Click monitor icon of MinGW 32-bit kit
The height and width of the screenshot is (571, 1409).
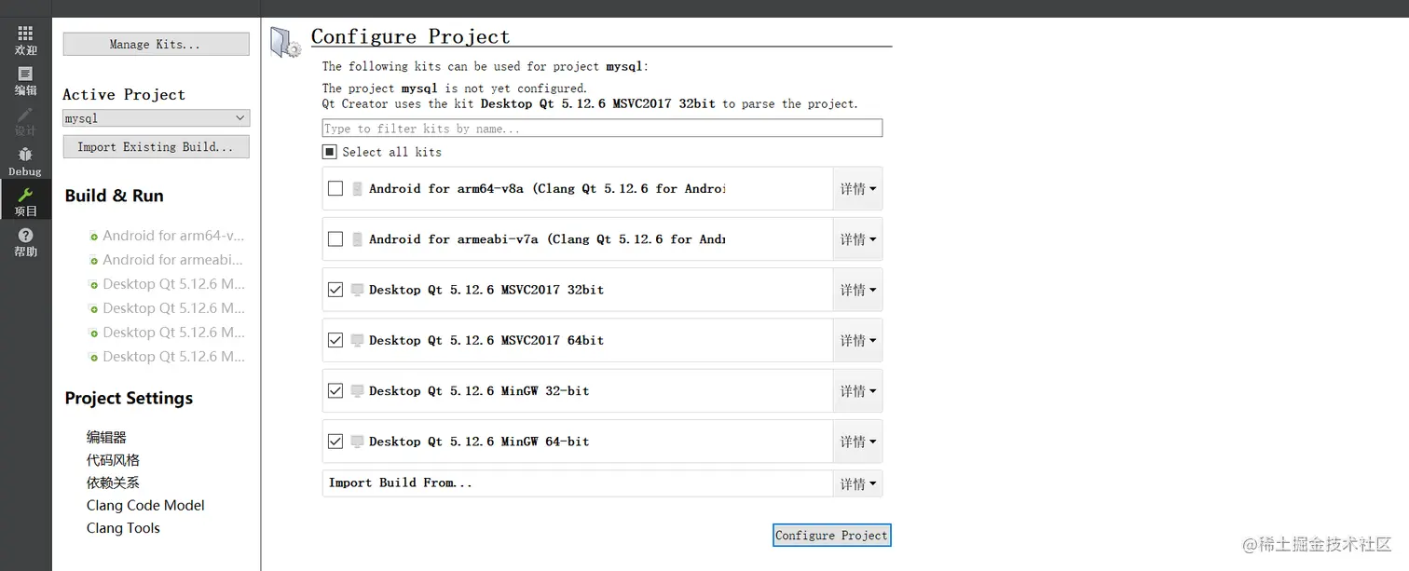(357, 391)
